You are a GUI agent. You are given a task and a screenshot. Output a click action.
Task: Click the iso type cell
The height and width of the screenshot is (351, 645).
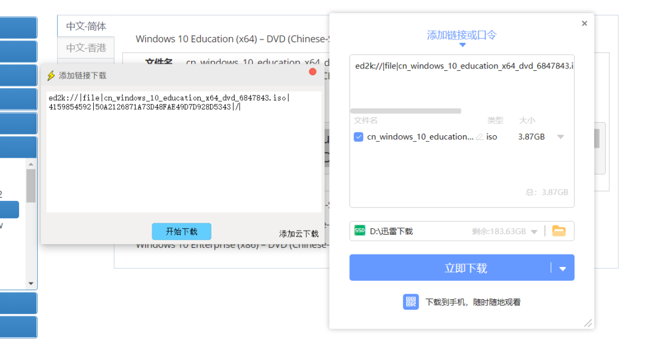(x=492, y=136)
